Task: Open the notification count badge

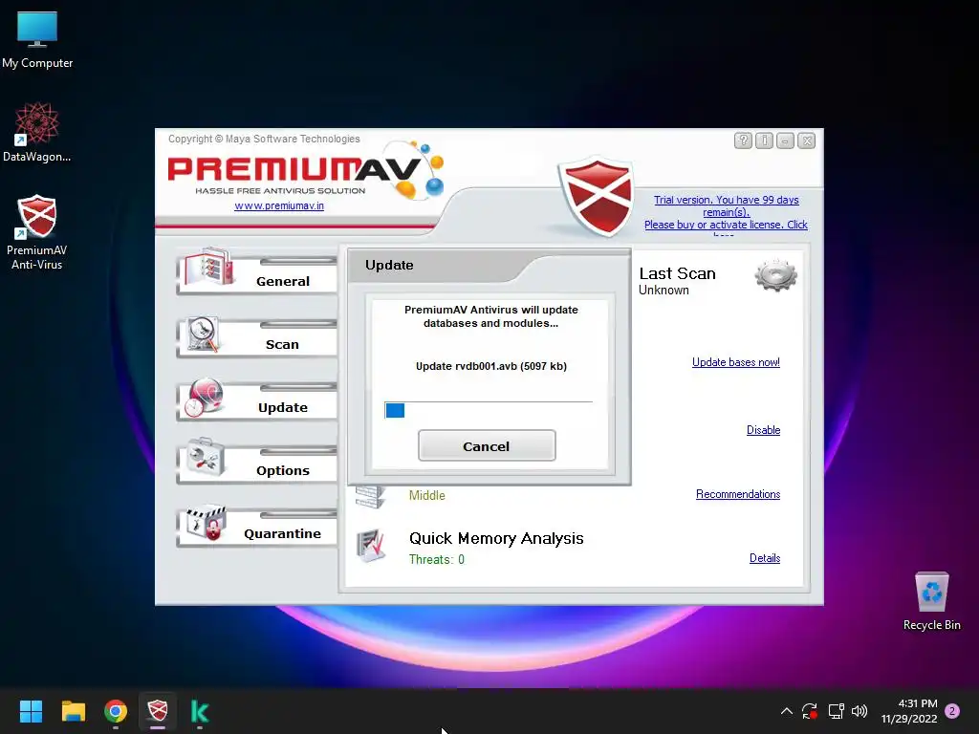Action: (x=952, y=711)
